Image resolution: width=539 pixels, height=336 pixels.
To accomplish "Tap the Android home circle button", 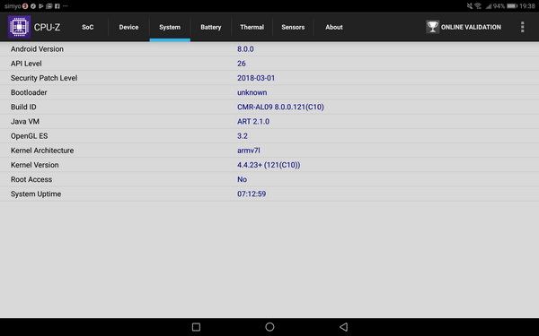I will pyautogui.click(x=269, y=327).
